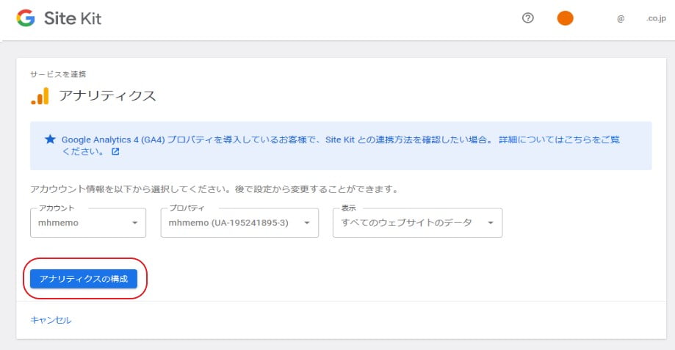
Task: Click the アナリティクス heading text
Action: [x=107, y=96]
